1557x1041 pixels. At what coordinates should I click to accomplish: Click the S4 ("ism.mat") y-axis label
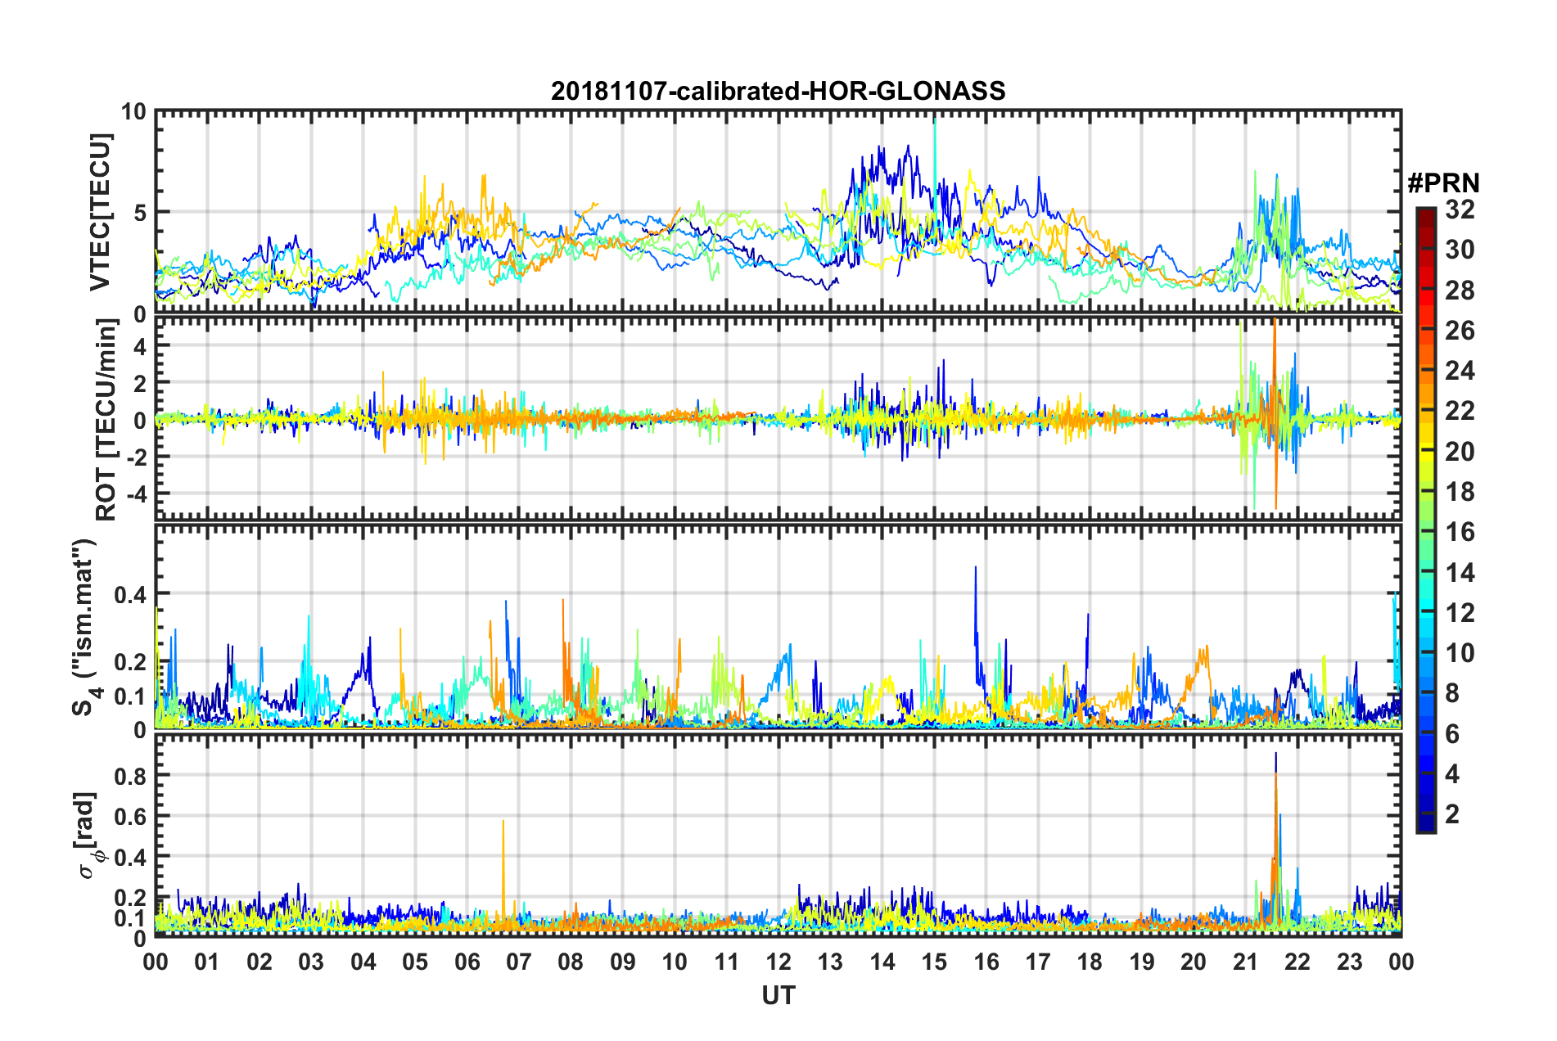pos(84,628)
